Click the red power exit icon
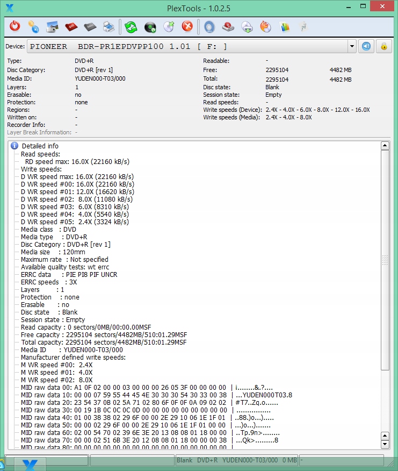This screenshot has height=471, width=398. [15, 26]
